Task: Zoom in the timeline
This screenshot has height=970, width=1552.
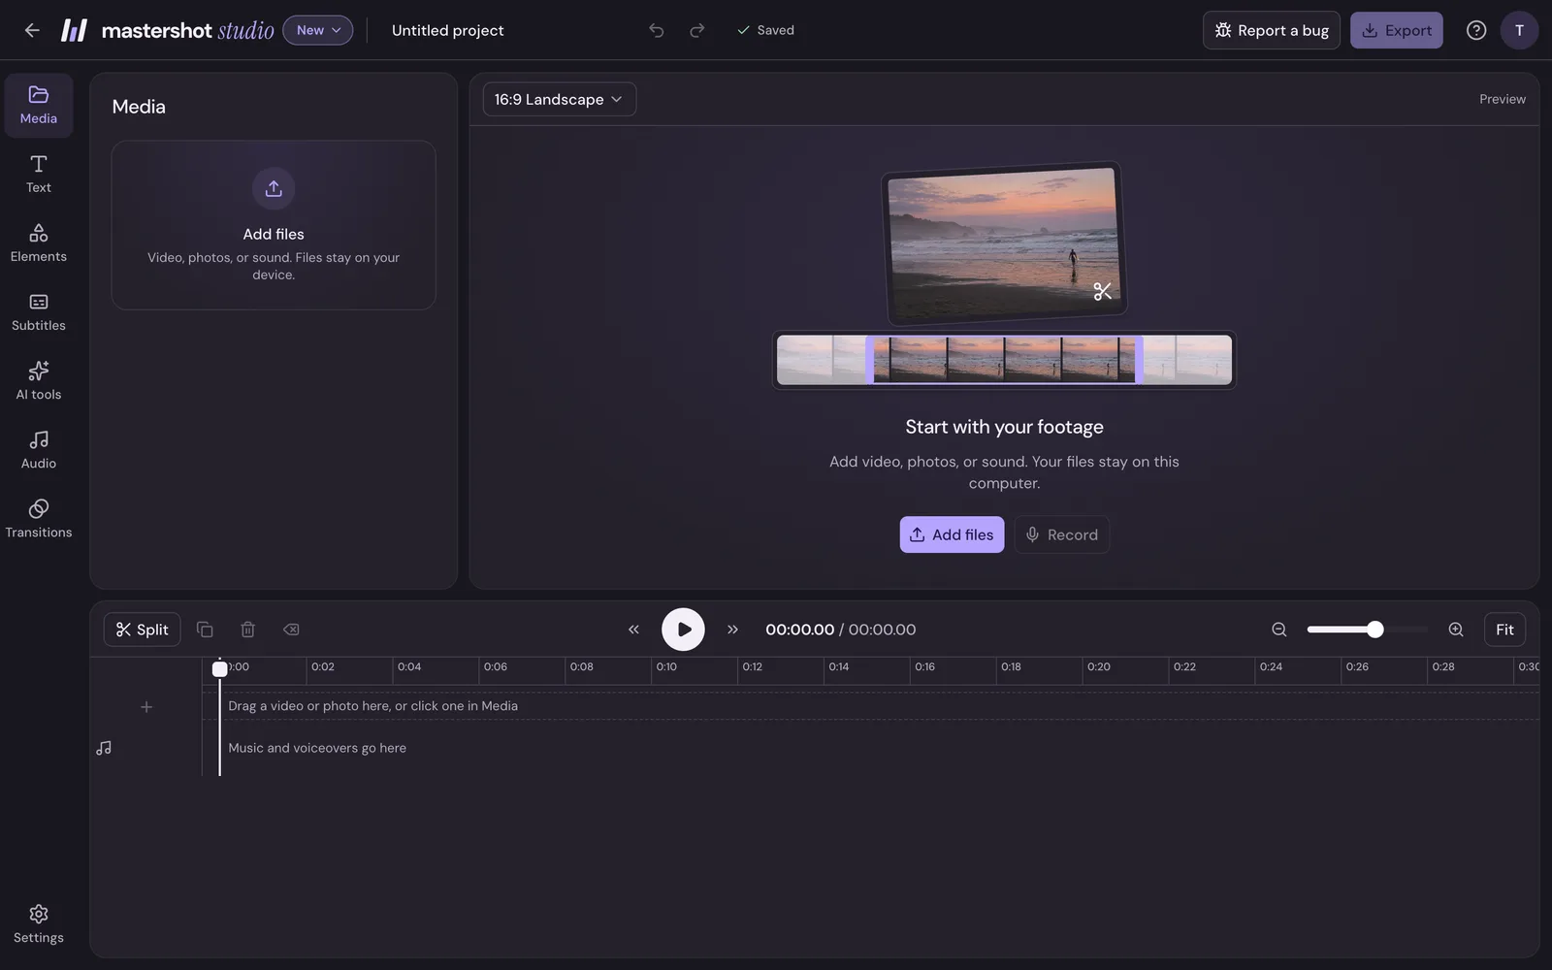Action: (x=1456, y=630)
